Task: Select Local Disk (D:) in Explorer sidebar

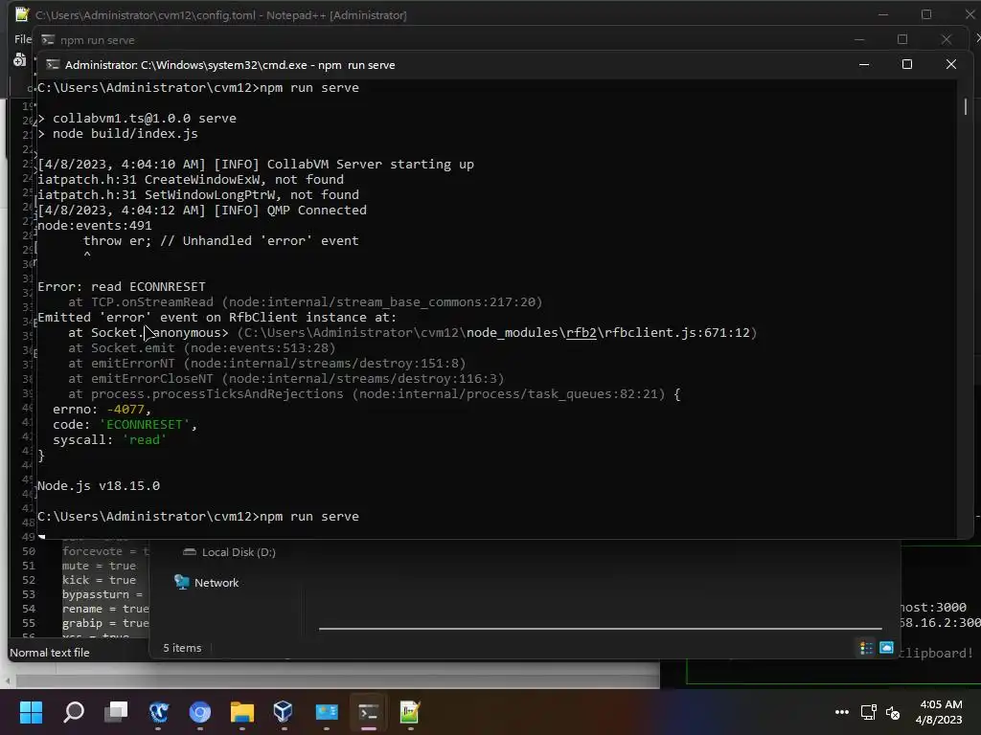Action: click(239, 552)
